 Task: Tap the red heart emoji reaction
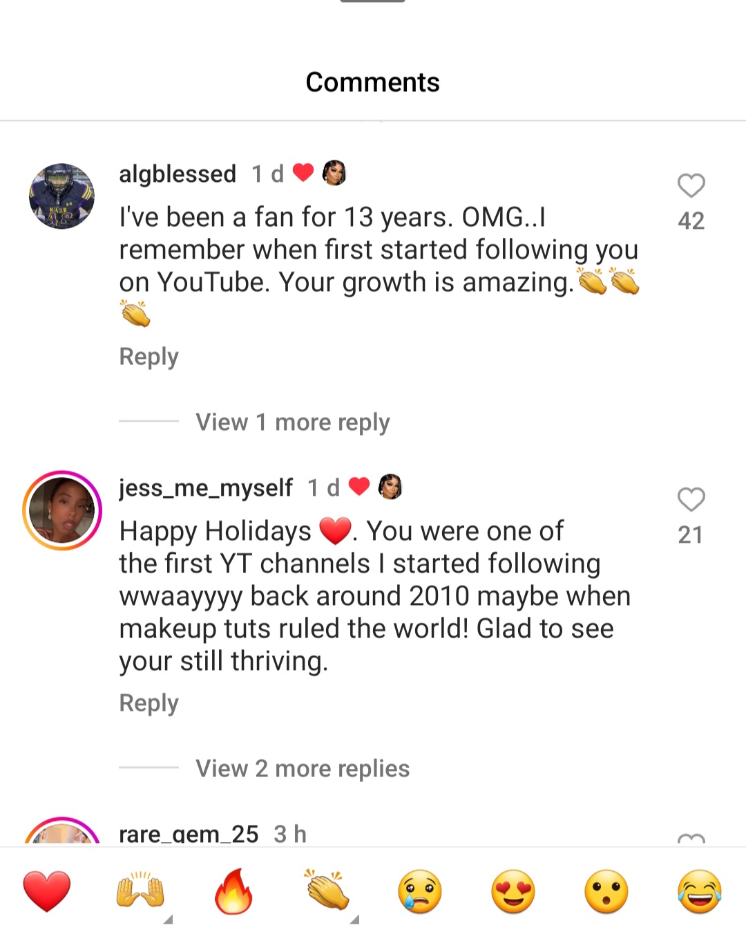(47, 891)
